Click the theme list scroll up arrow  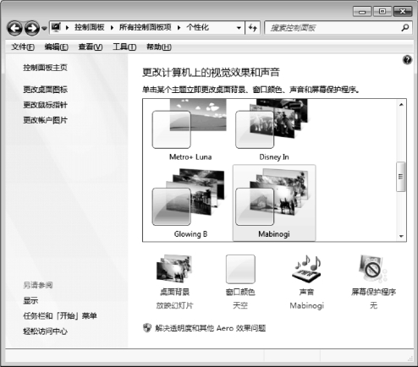click(401, 105)
